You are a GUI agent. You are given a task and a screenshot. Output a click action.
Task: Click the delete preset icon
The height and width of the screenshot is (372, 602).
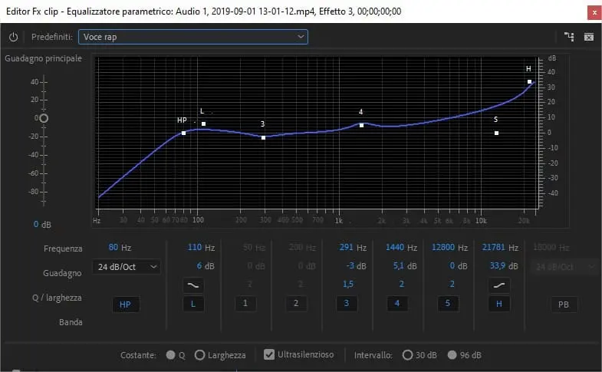588,37
